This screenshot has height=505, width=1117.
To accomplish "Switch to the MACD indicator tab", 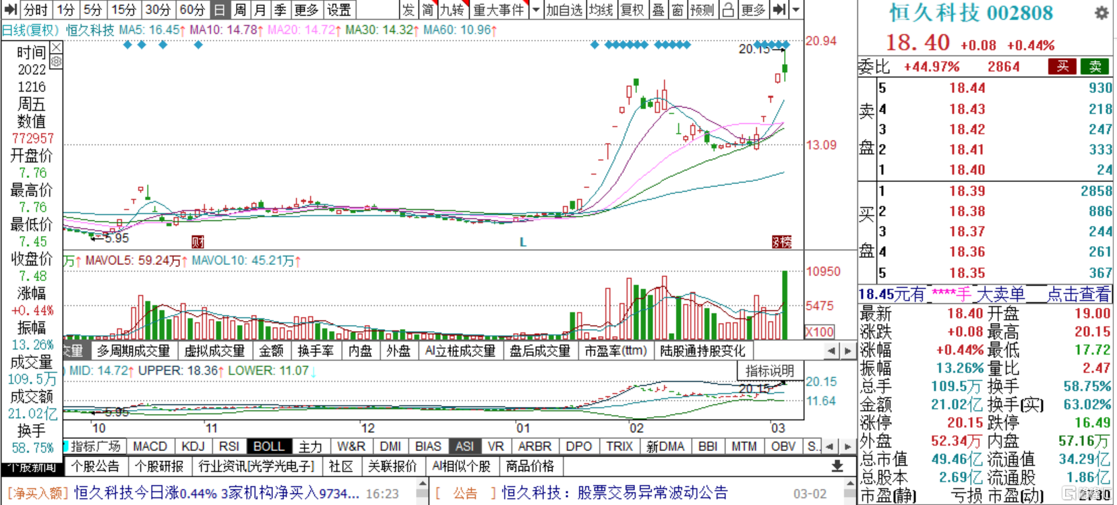I will point(150,446).
